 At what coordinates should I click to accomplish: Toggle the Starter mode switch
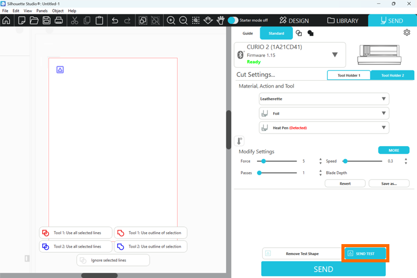[233, 20]
